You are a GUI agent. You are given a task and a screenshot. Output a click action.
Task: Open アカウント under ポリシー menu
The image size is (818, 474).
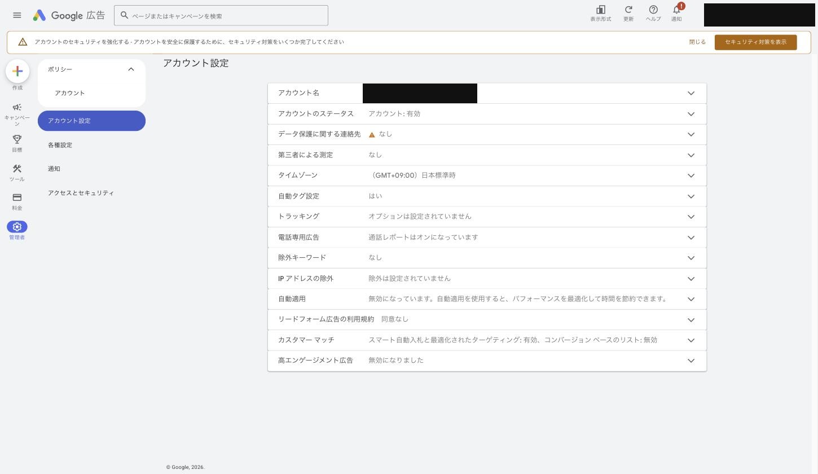click(70, 93)
